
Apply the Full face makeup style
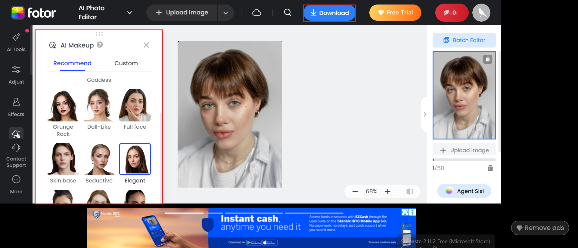pos(135,109)
